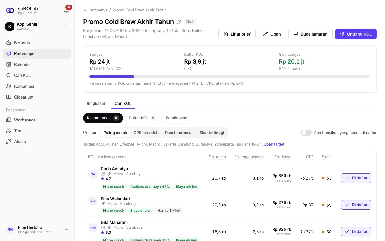Image resolution: width=385 pixels, height=241 pixels.
Task: Click the Skor column header
Action: [326, 157]
